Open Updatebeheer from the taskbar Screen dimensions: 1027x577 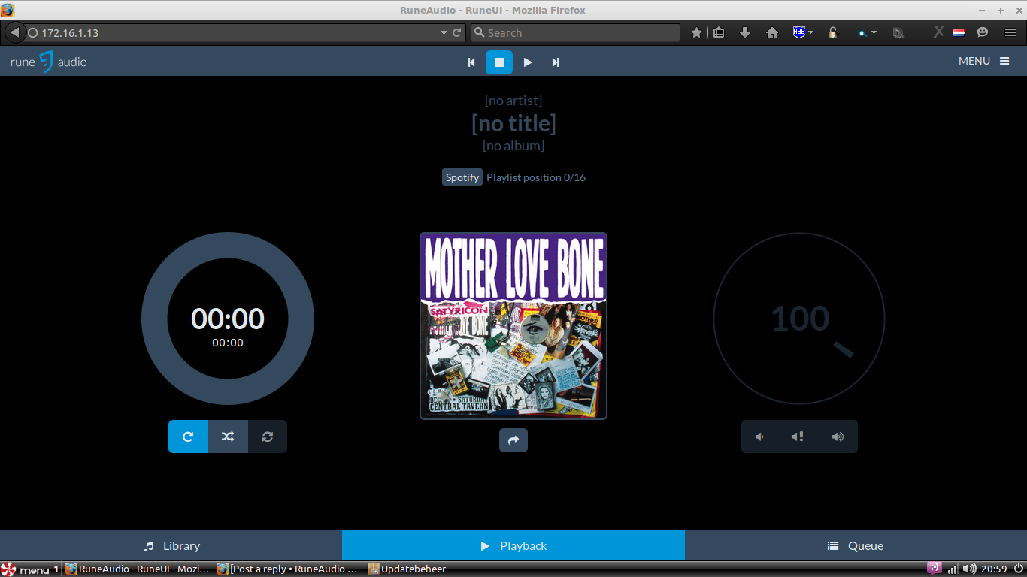(407, 569)
